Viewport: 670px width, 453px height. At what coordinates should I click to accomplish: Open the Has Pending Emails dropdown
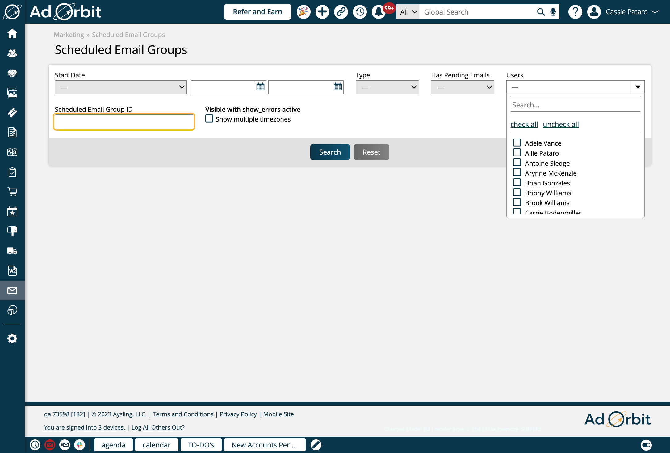(x=463, y=87)
